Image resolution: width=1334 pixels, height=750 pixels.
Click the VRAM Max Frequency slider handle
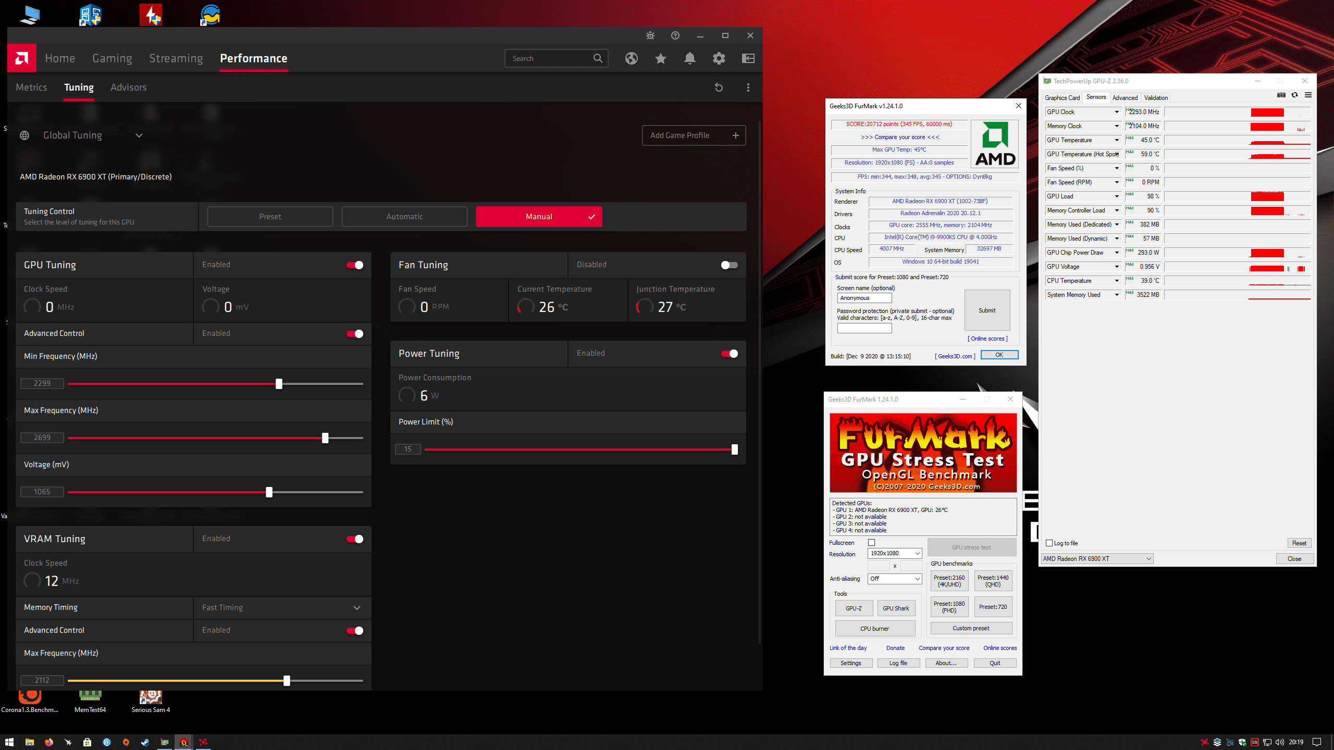point(287,681)
